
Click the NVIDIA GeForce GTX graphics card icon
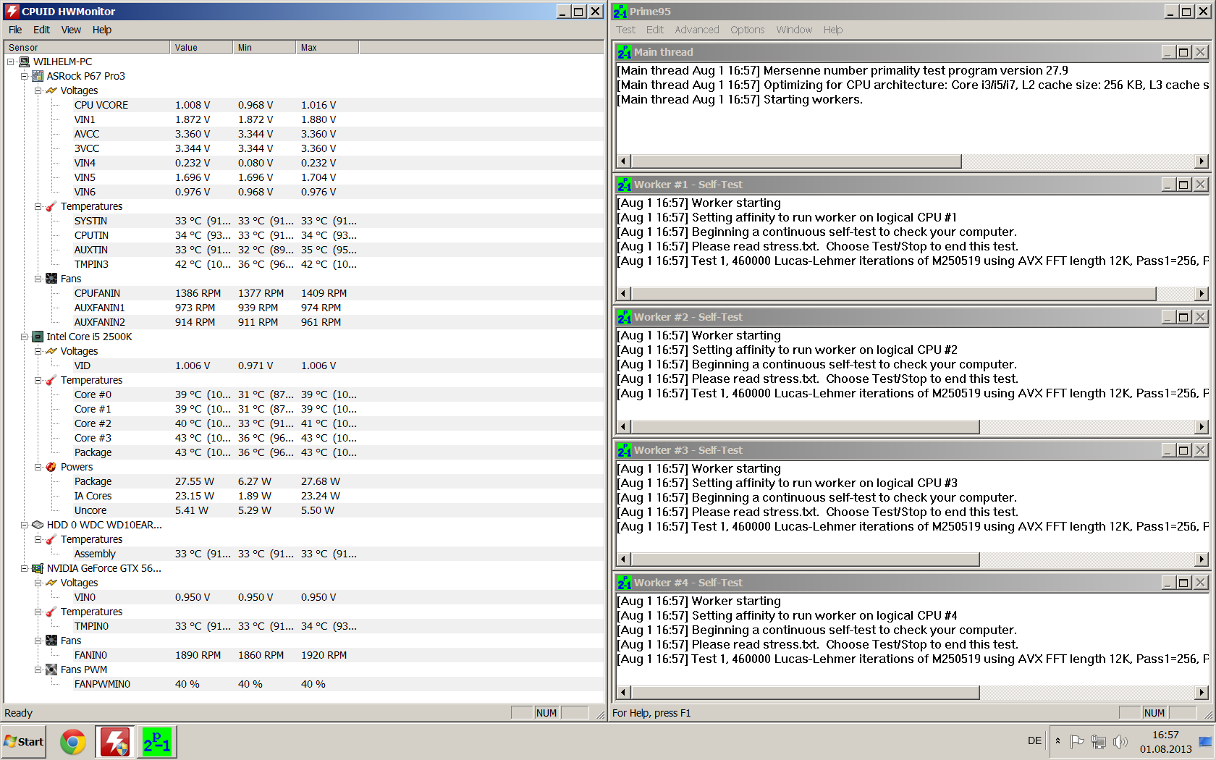point(38,568)
